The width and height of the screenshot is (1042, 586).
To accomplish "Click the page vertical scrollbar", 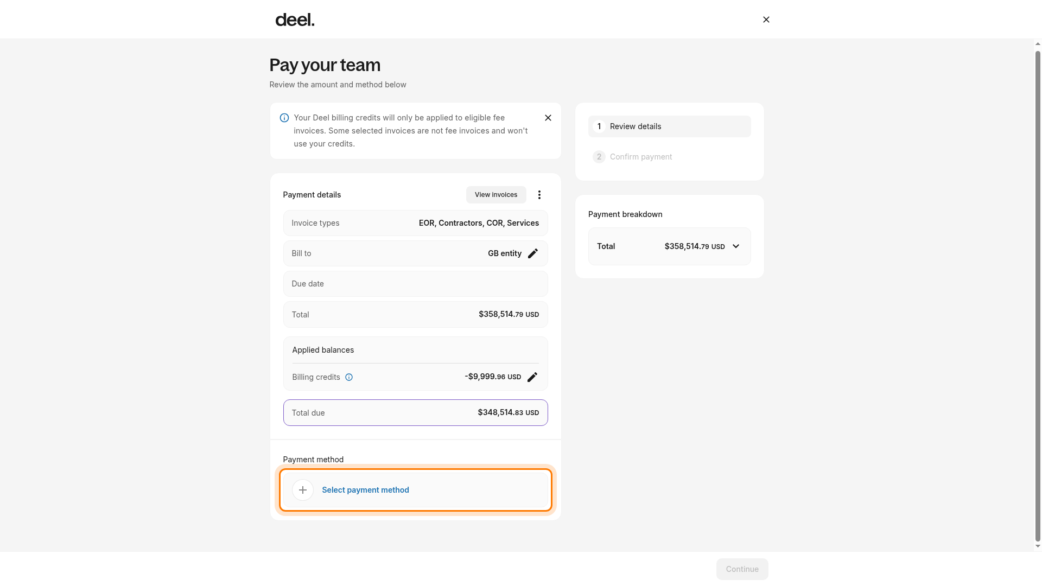I will 1038,295.
